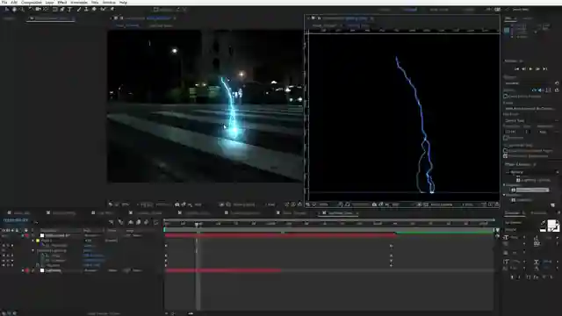
Task: Open the Graph Editor in timeline
Action: (155, 222)
